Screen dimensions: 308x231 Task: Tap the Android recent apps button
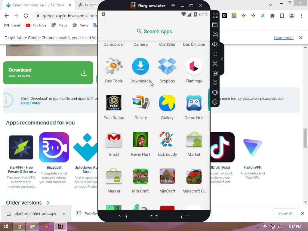[185, 217]
